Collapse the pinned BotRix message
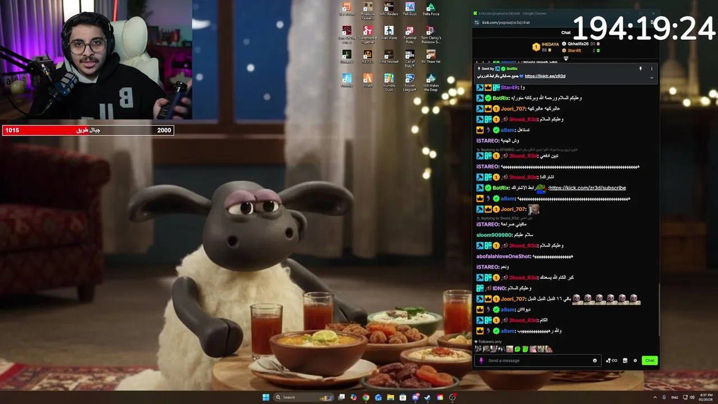 pos(651,77)
